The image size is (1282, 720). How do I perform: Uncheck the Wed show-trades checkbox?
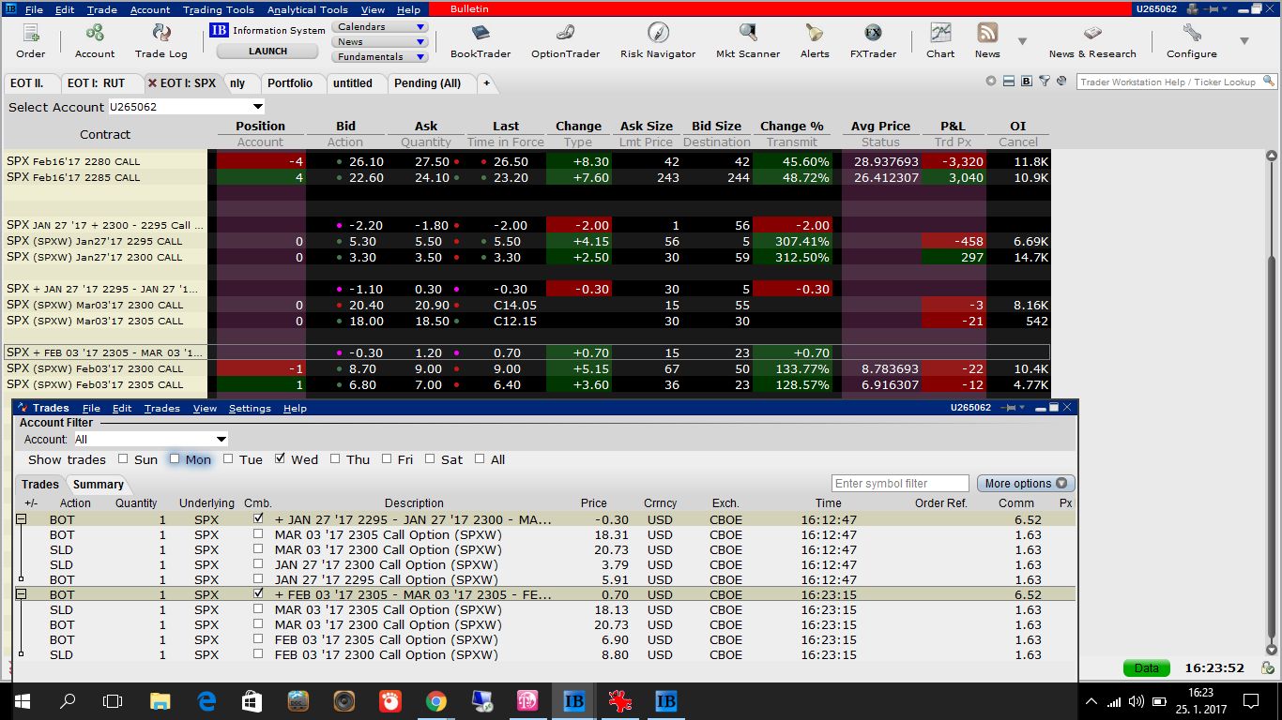coord(280,459)
